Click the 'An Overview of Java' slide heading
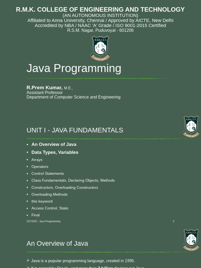201x268 pixels. point(57,244)
